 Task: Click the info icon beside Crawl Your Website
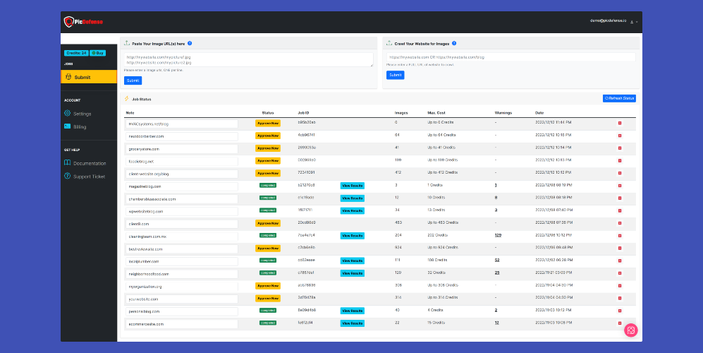pyautogui.click(x=454, y=44)
